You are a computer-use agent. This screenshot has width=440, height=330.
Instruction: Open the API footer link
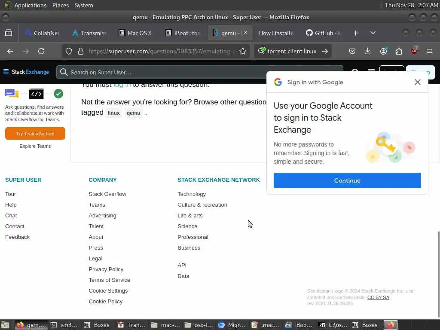(182, 265)
